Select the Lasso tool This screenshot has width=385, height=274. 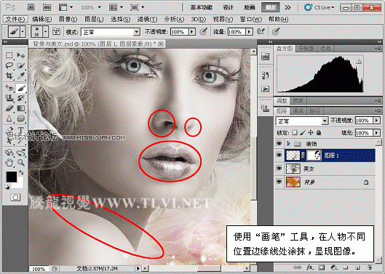click(9, 65)
